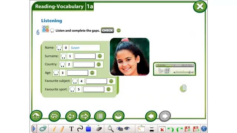
Task: Click the first red floppy disk icon
Action: pyautogui.click(x=187, y=129)
